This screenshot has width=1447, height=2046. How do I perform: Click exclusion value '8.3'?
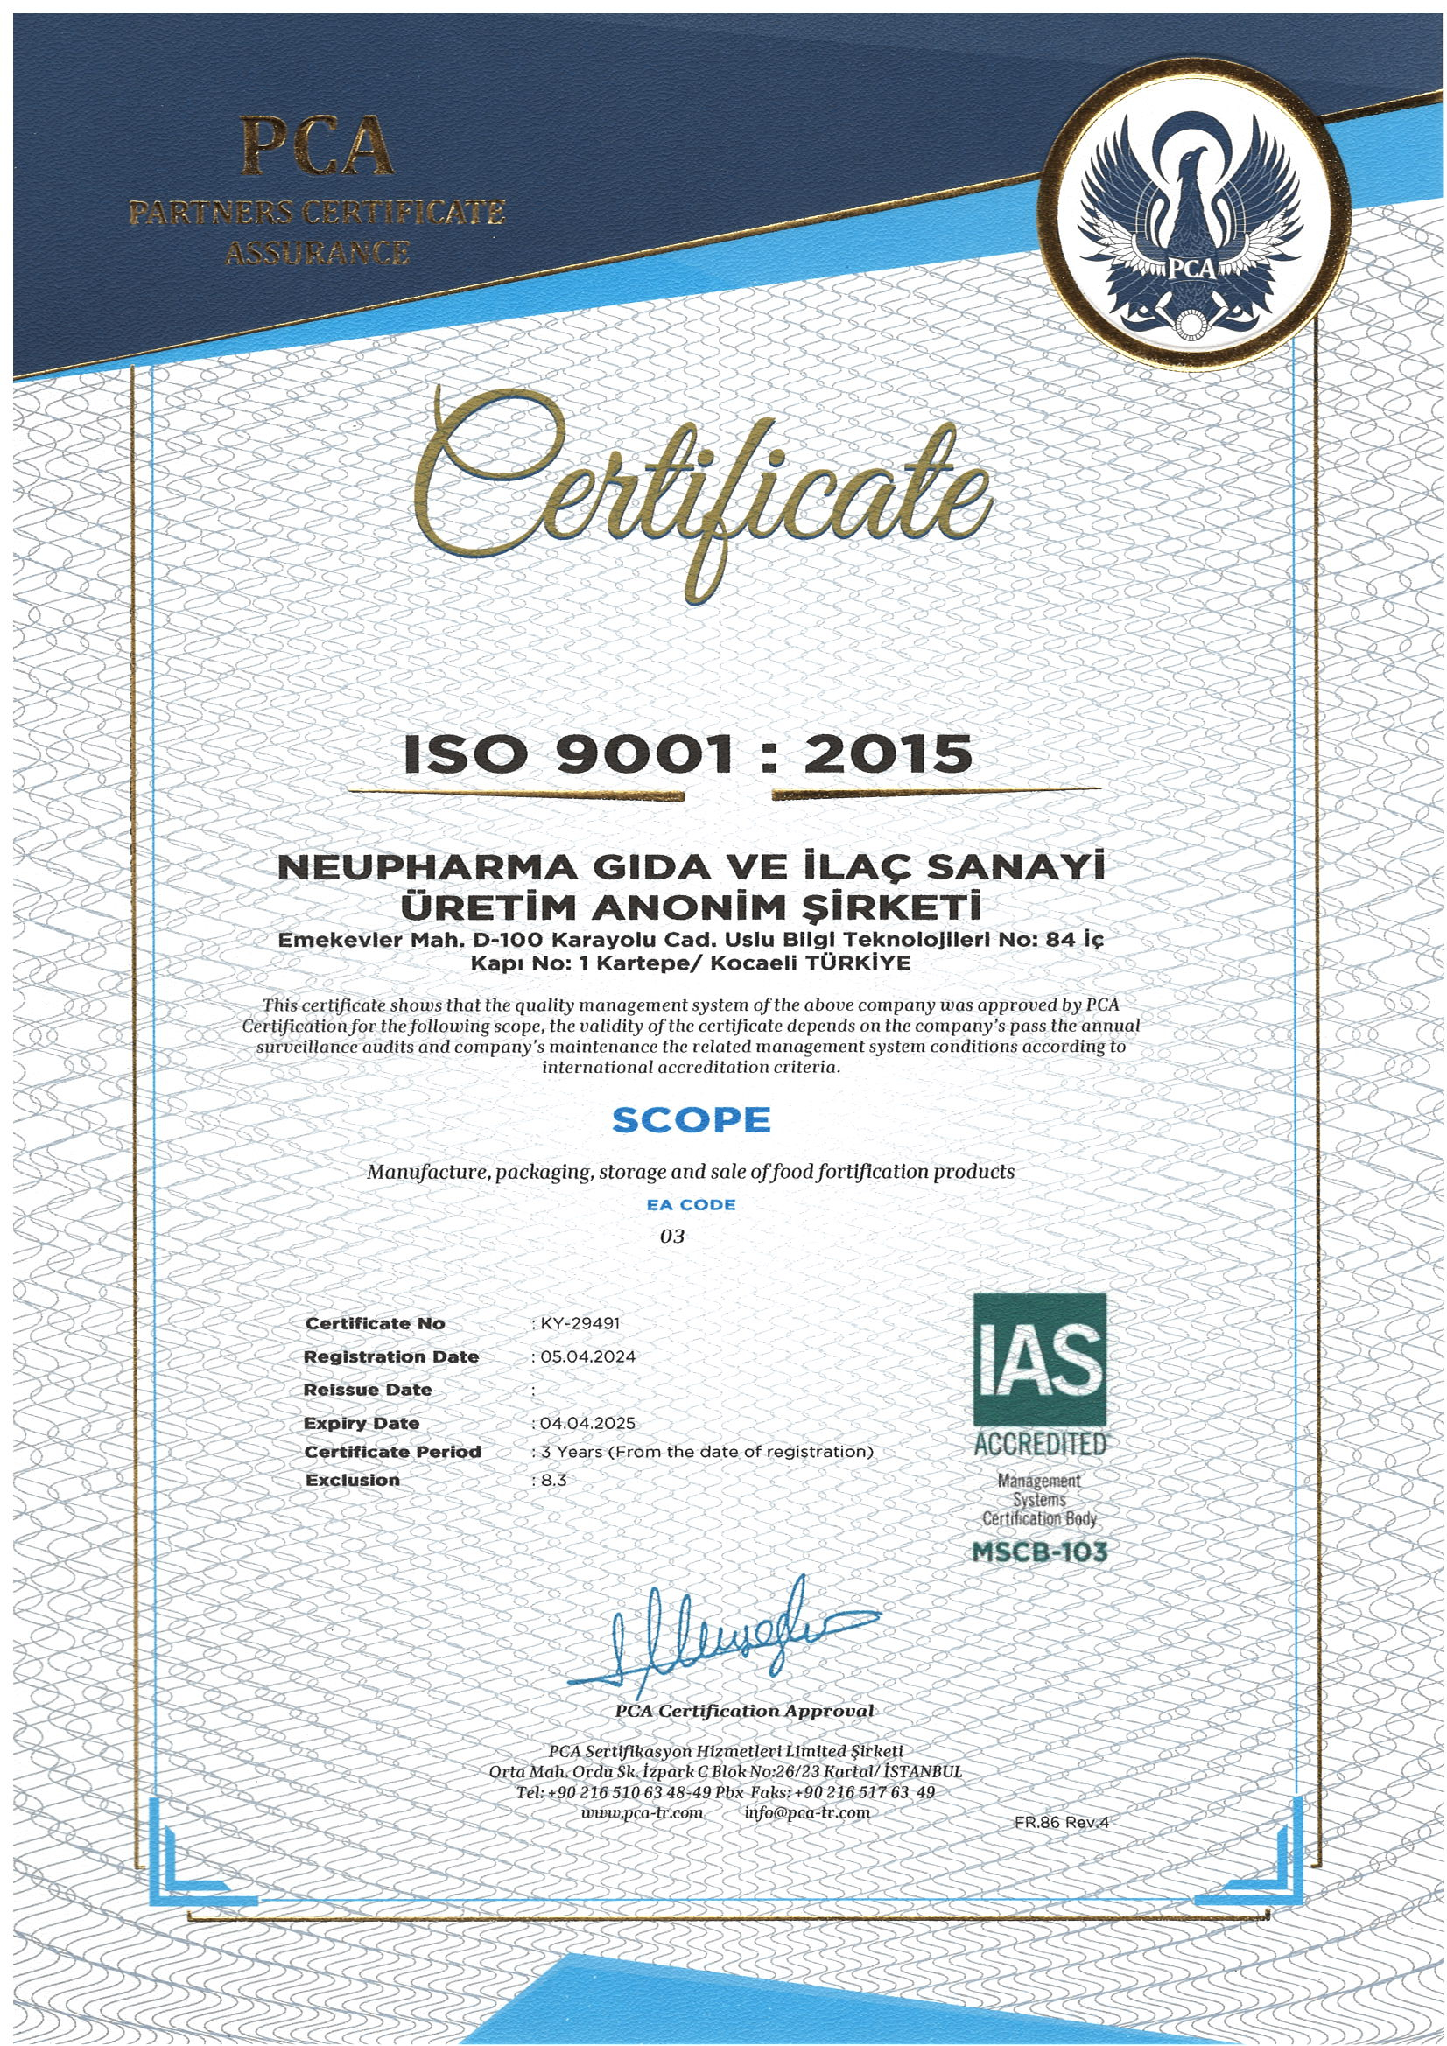coord(553,1480)
